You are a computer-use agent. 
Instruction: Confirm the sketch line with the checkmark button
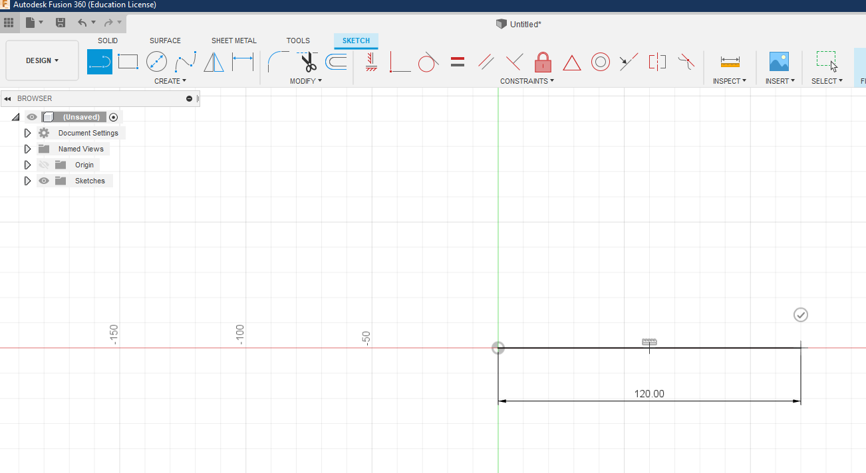click(x=801, y=315)
